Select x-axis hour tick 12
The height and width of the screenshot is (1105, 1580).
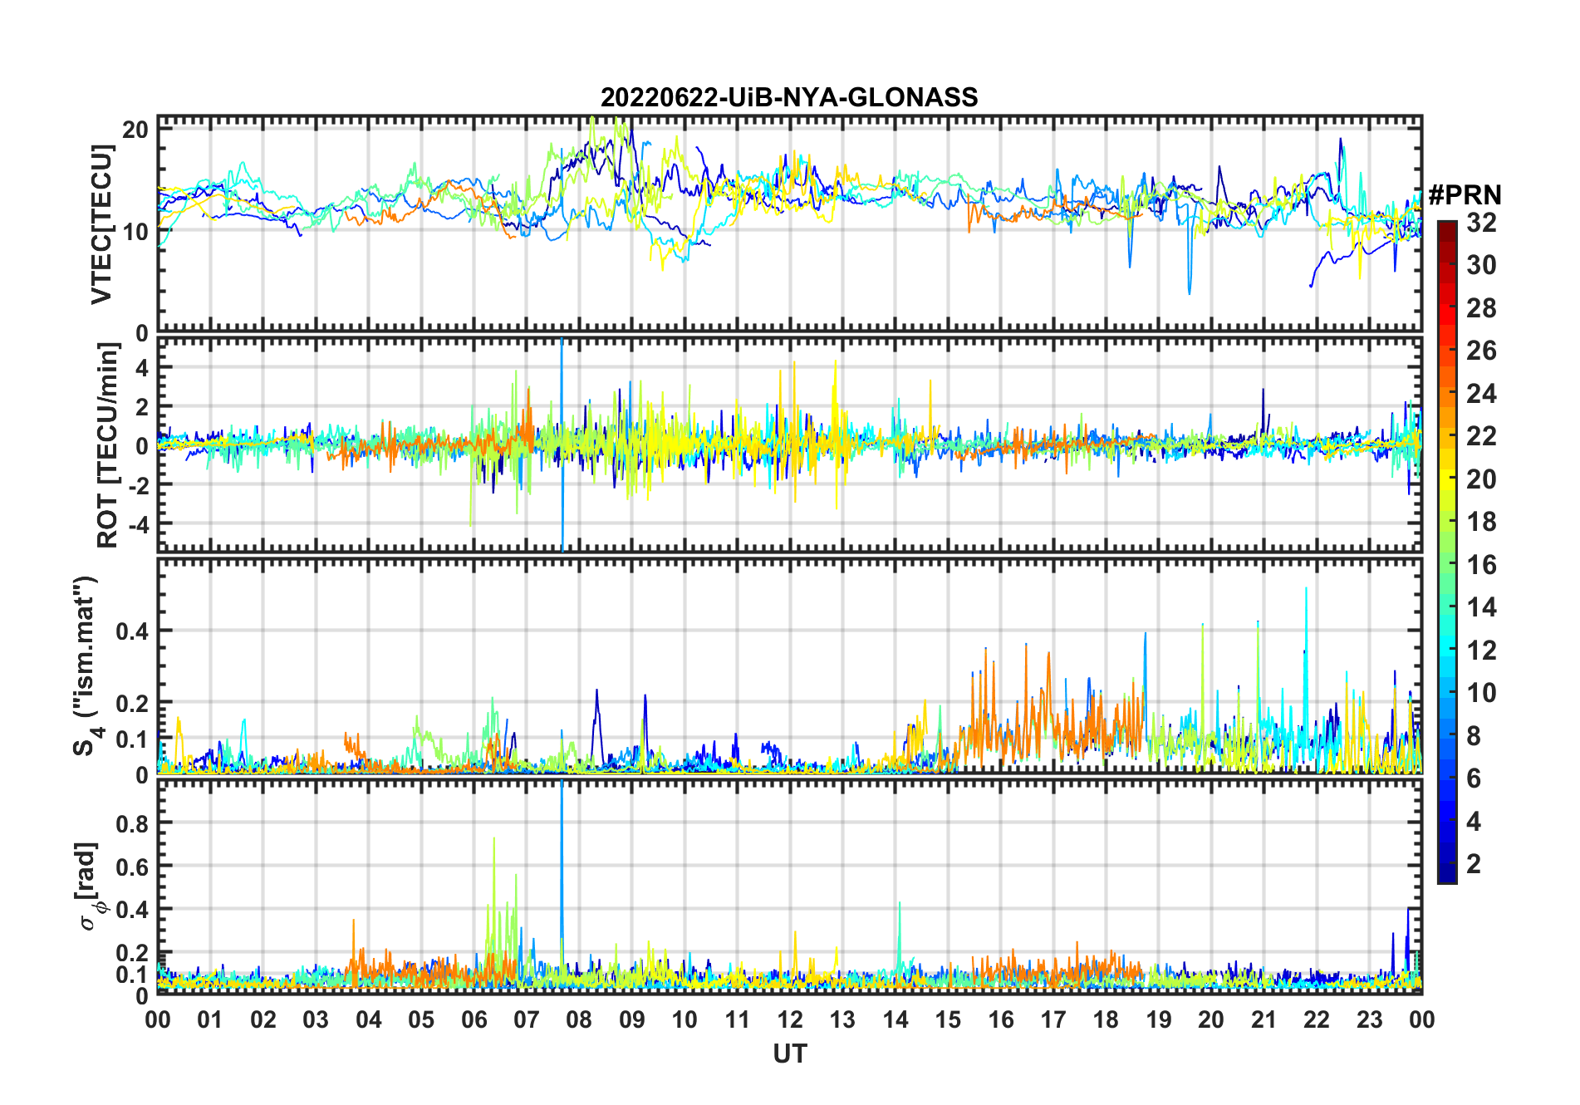coord(790,1019)
